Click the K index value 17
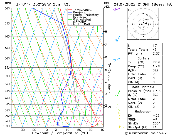The width and height of the screenshot is (175, 135). point(155,46)
